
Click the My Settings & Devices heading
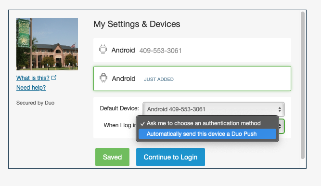tap(137, 24)
